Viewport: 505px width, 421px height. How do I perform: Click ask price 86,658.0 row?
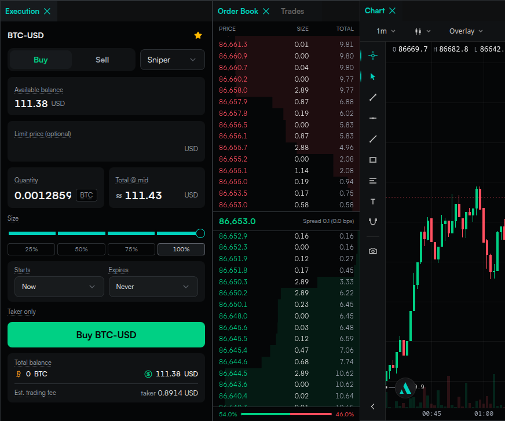(286, 90)
